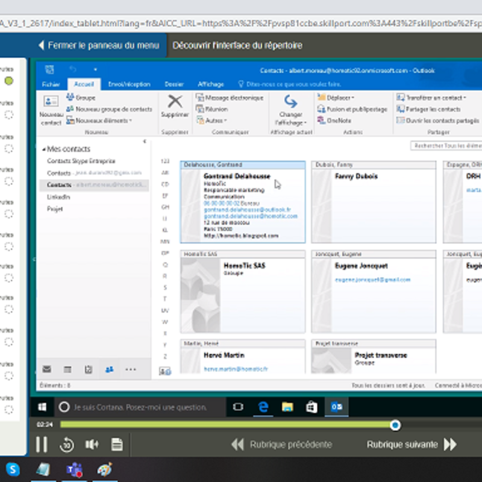Open the Fanny Dubois contact card
The image size is (482, 482).
pyautogui.click(x=374, y=202)
